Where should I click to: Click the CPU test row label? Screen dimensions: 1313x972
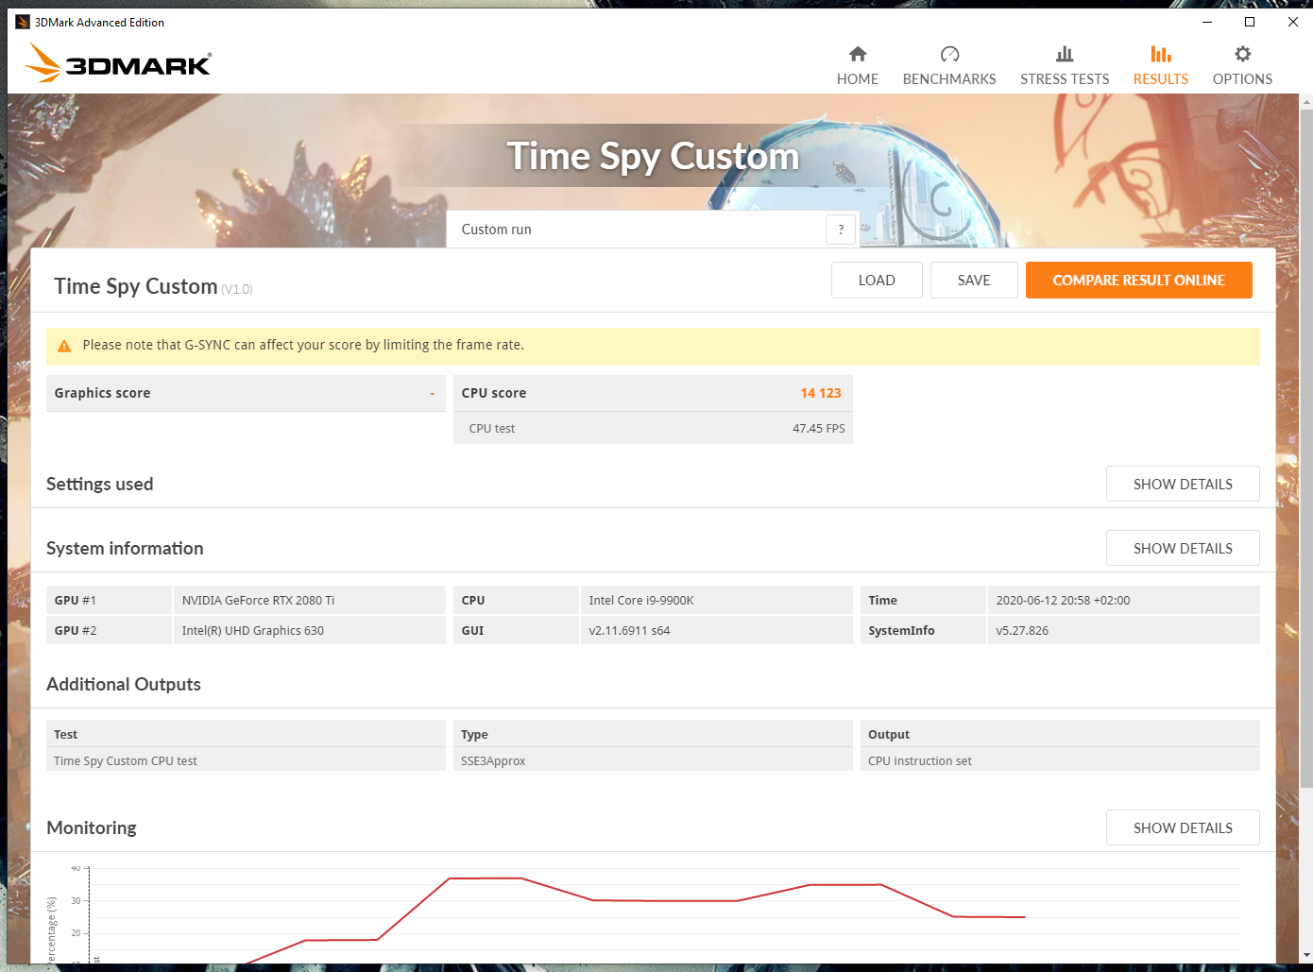click(x=492, y=428)
